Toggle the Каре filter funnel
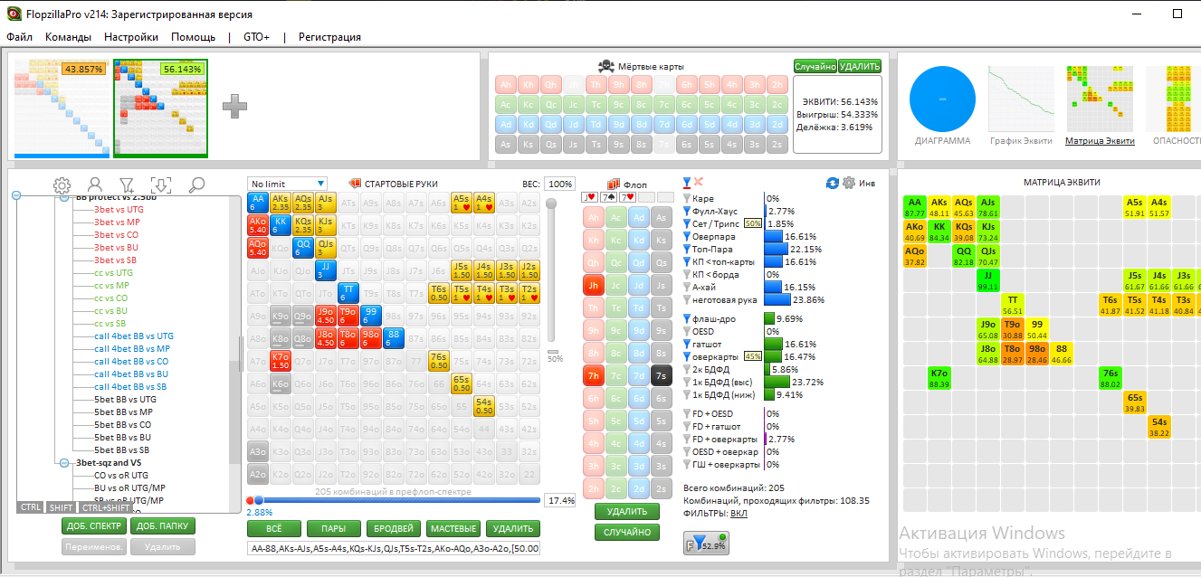 coord(687,198)
